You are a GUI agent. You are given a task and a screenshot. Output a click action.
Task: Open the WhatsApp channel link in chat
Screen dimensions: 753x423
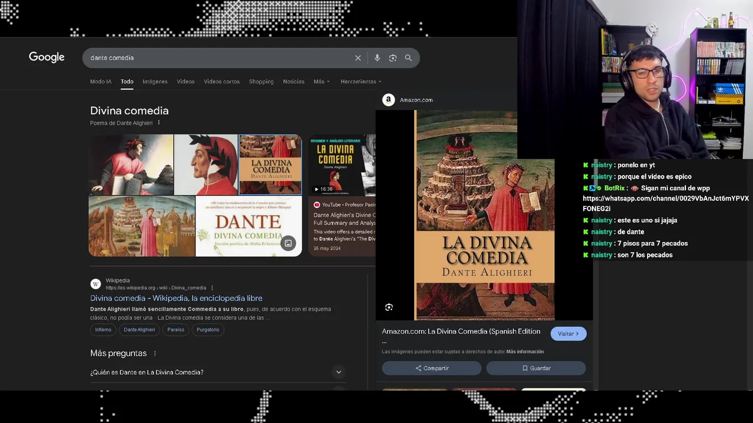point(666,203)
